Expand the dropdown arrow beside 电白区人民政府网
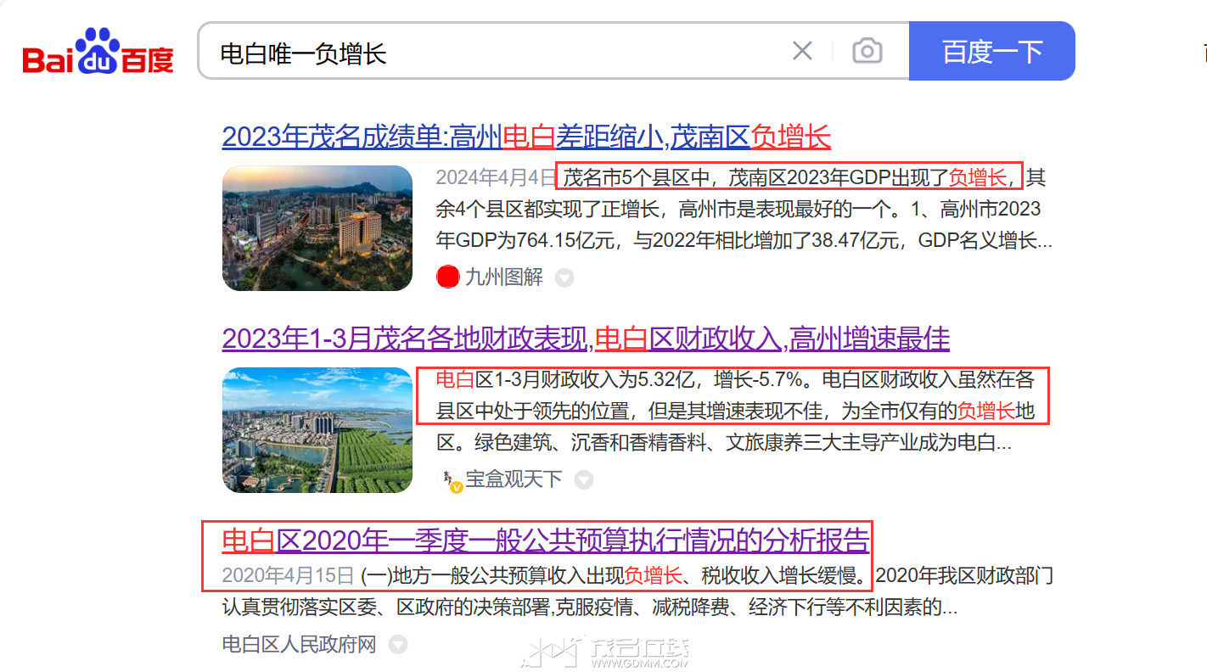 tap(398, 646)
